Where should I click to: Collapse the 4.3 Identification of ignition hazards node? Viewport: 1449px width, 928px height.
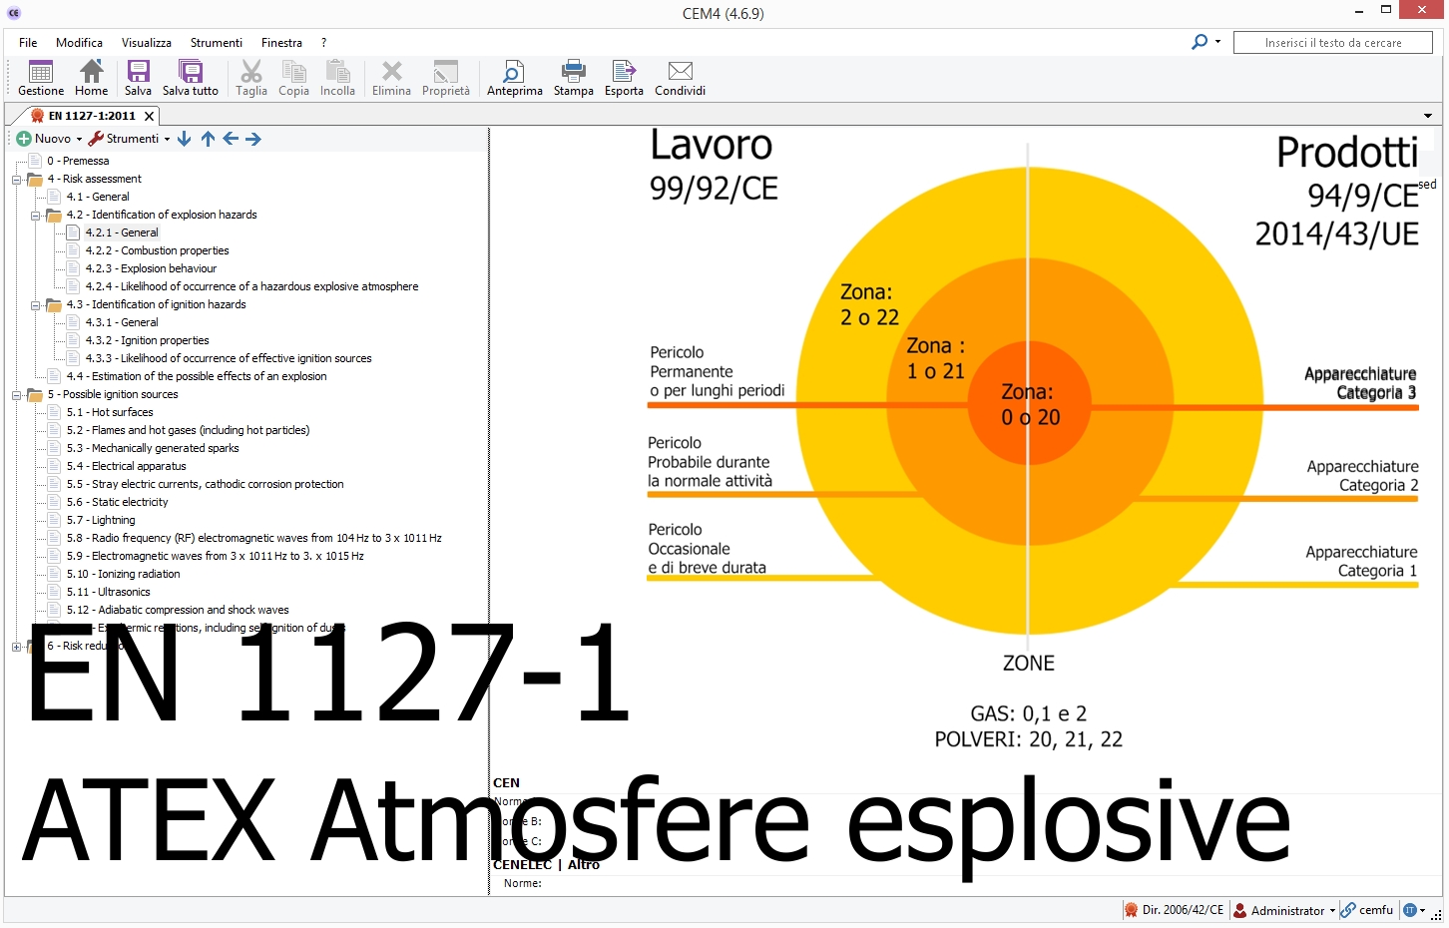point(36,305)
